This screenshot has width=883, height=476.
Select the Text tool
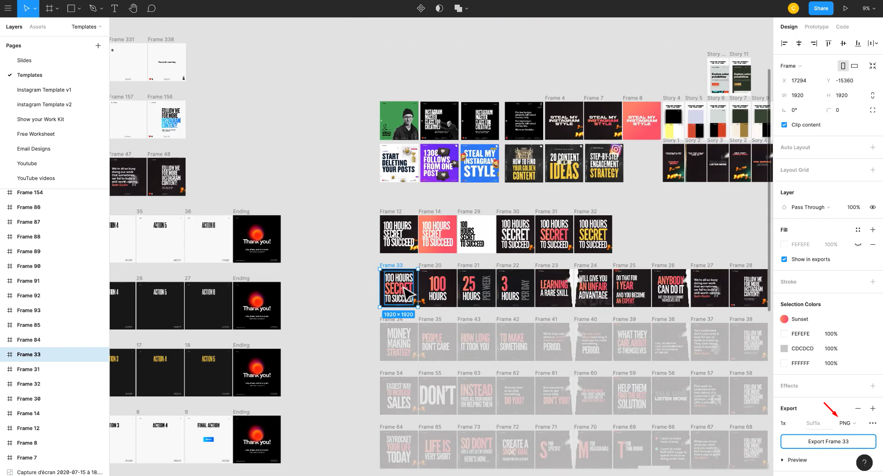114,8
